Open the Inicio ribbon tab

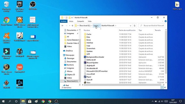click(71, 21)
